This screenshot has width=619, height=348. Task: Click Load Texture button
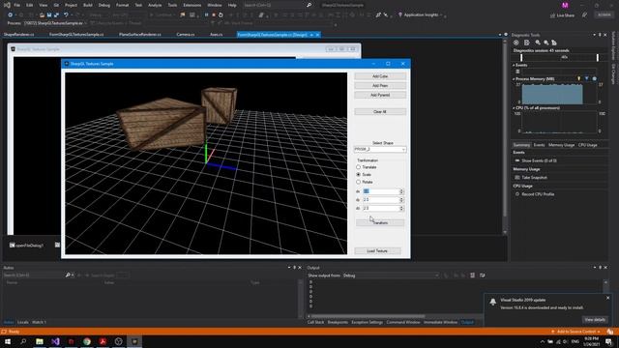point(377,251)
